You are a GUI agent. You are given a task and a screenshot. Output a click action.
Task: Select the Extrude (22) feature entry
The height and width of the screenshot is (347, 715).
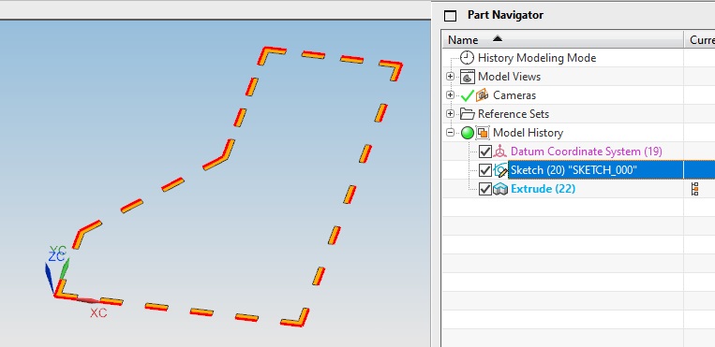click(543, 189)
